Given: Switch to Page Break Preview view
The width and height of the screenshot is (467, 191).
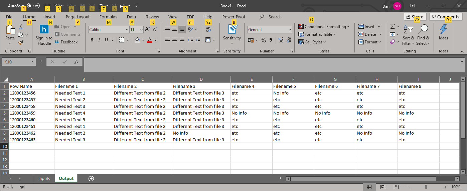Looking at the screenshot, I should (x=396, y=187).
